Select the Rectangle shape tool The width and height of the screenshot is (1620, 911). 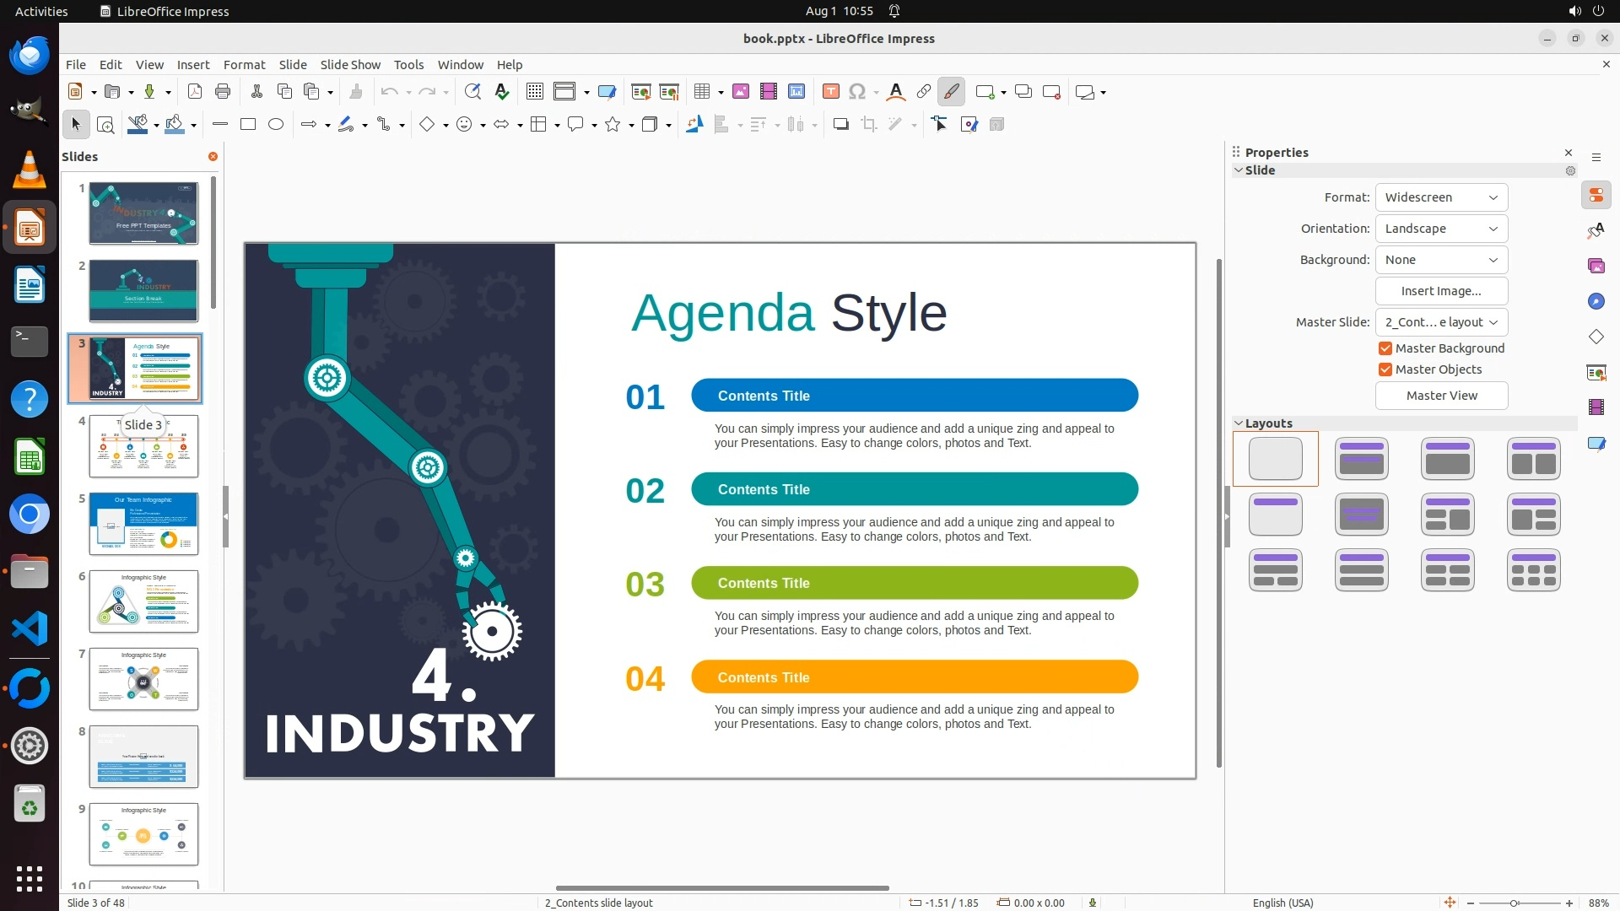pos(248,125)
